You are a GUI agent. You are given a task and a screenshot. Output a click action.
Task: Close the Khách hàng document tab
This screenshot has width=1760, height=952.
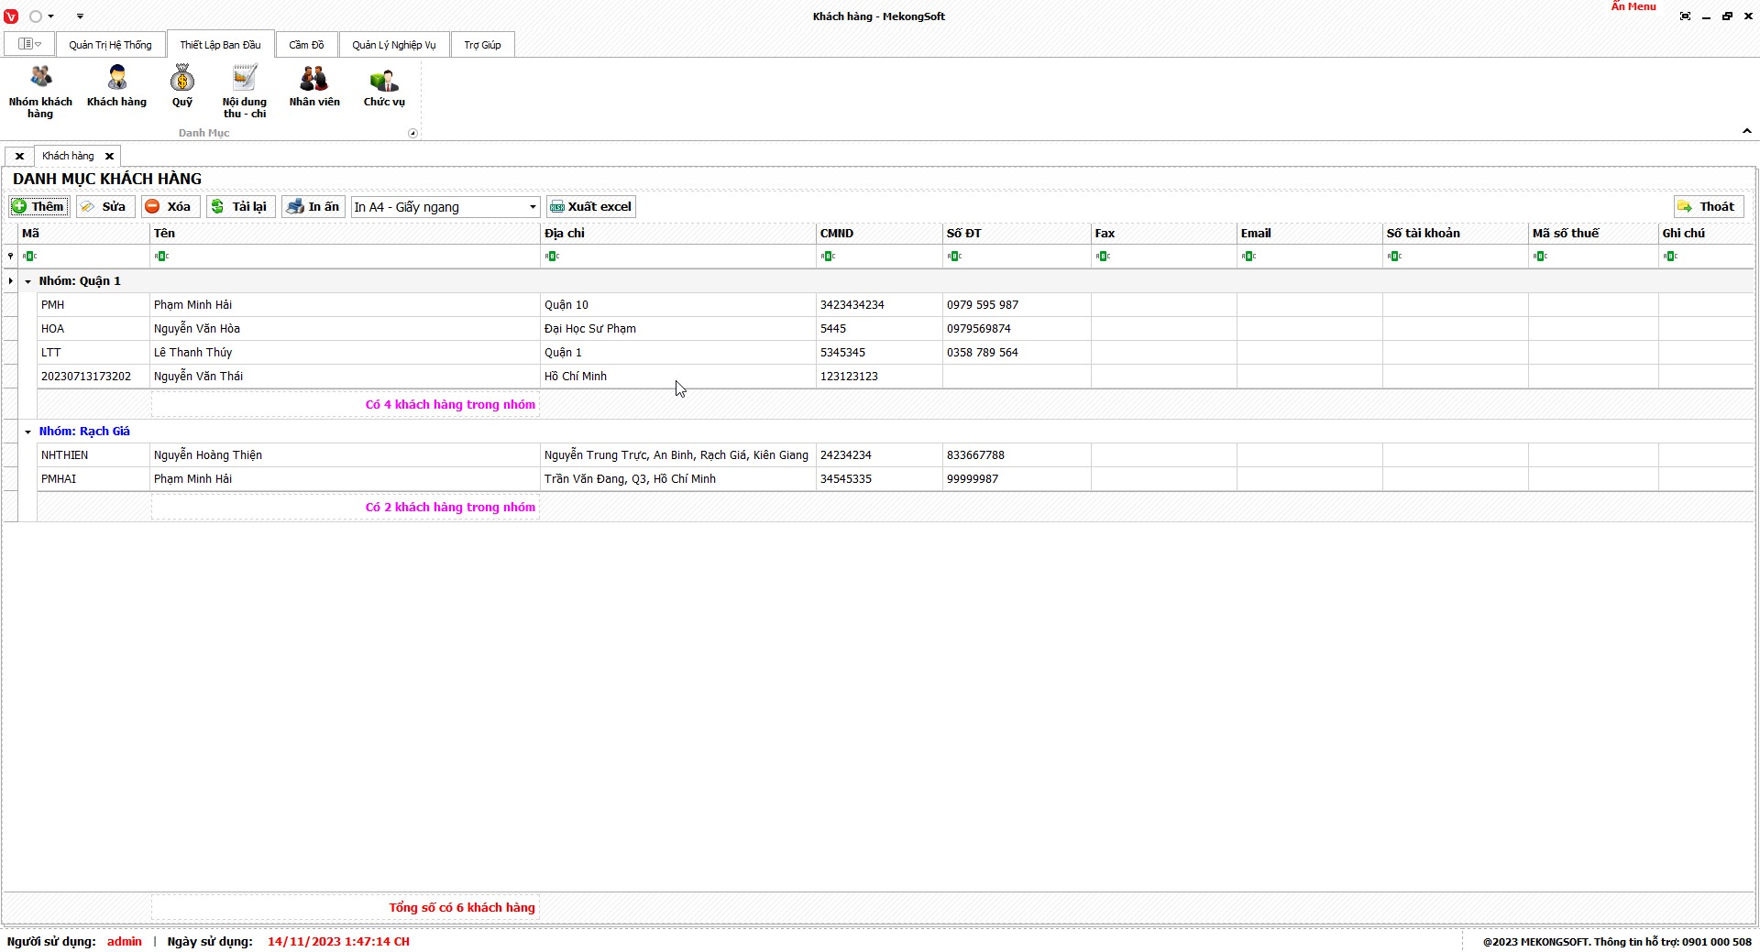tap(109, 156)
